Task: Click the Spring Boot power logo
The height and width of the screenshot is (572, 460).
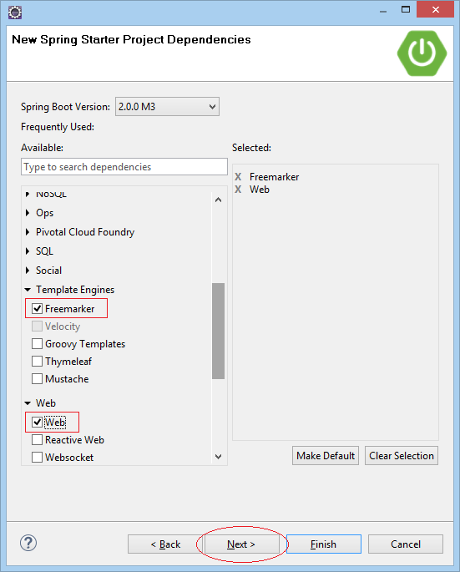Action: 422,53
